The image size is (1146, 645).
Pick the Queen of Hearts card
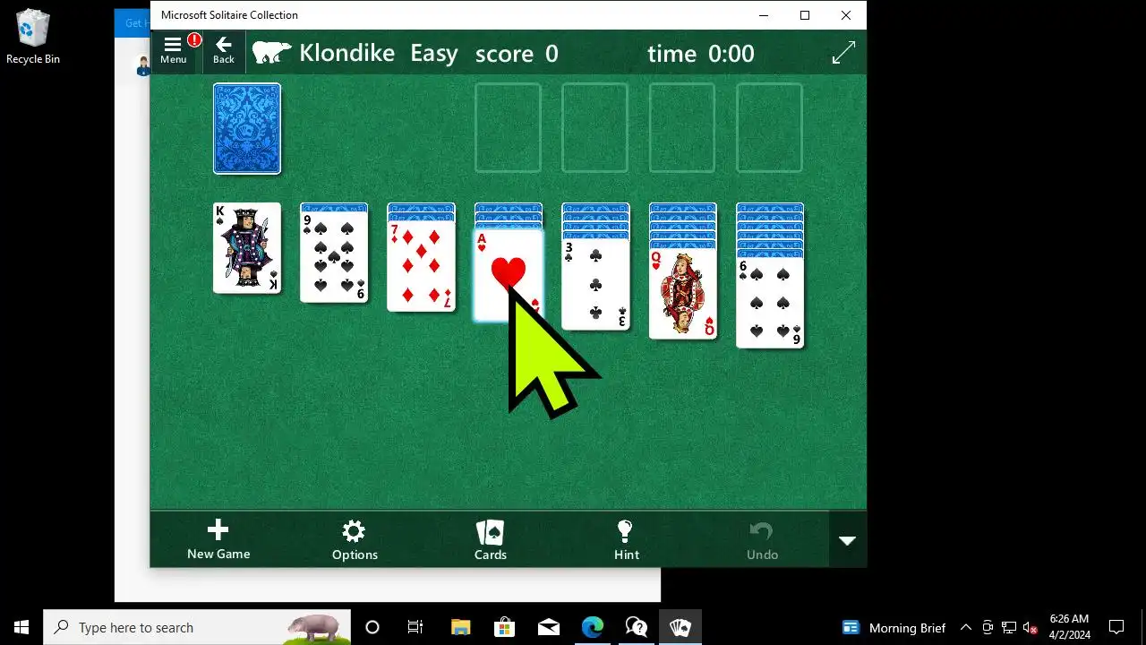[x=682, y=294]
